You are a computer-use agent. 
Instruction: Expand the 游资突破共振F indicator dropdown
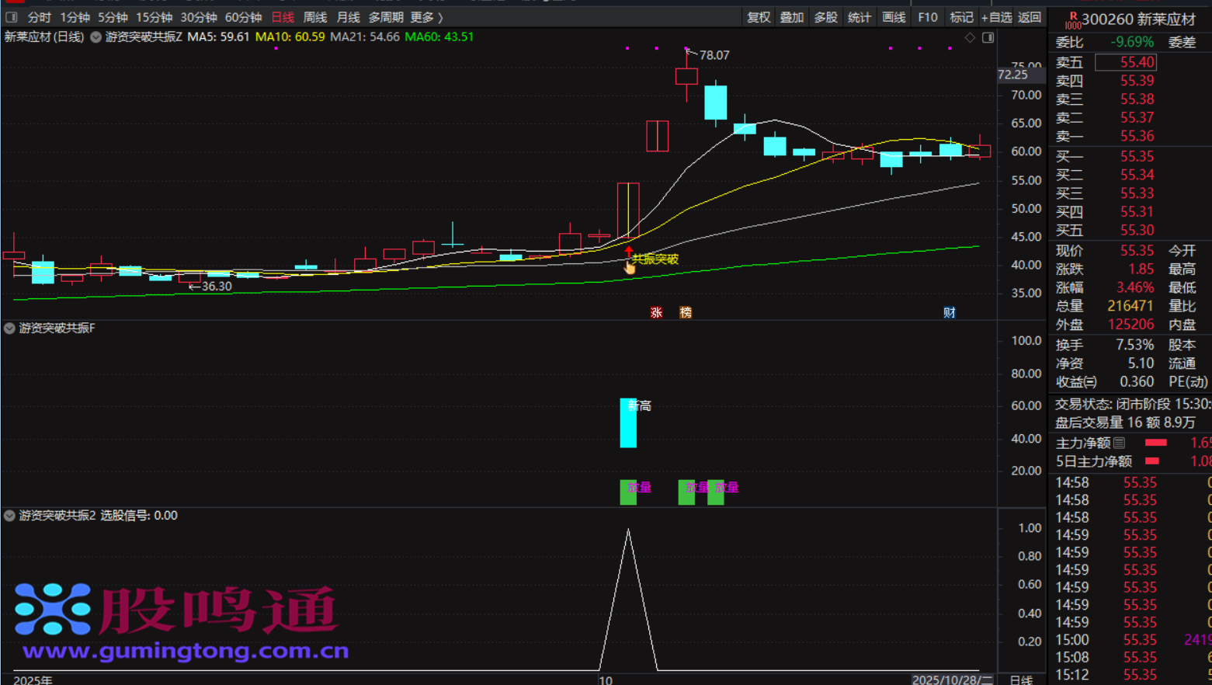(9, 329)
